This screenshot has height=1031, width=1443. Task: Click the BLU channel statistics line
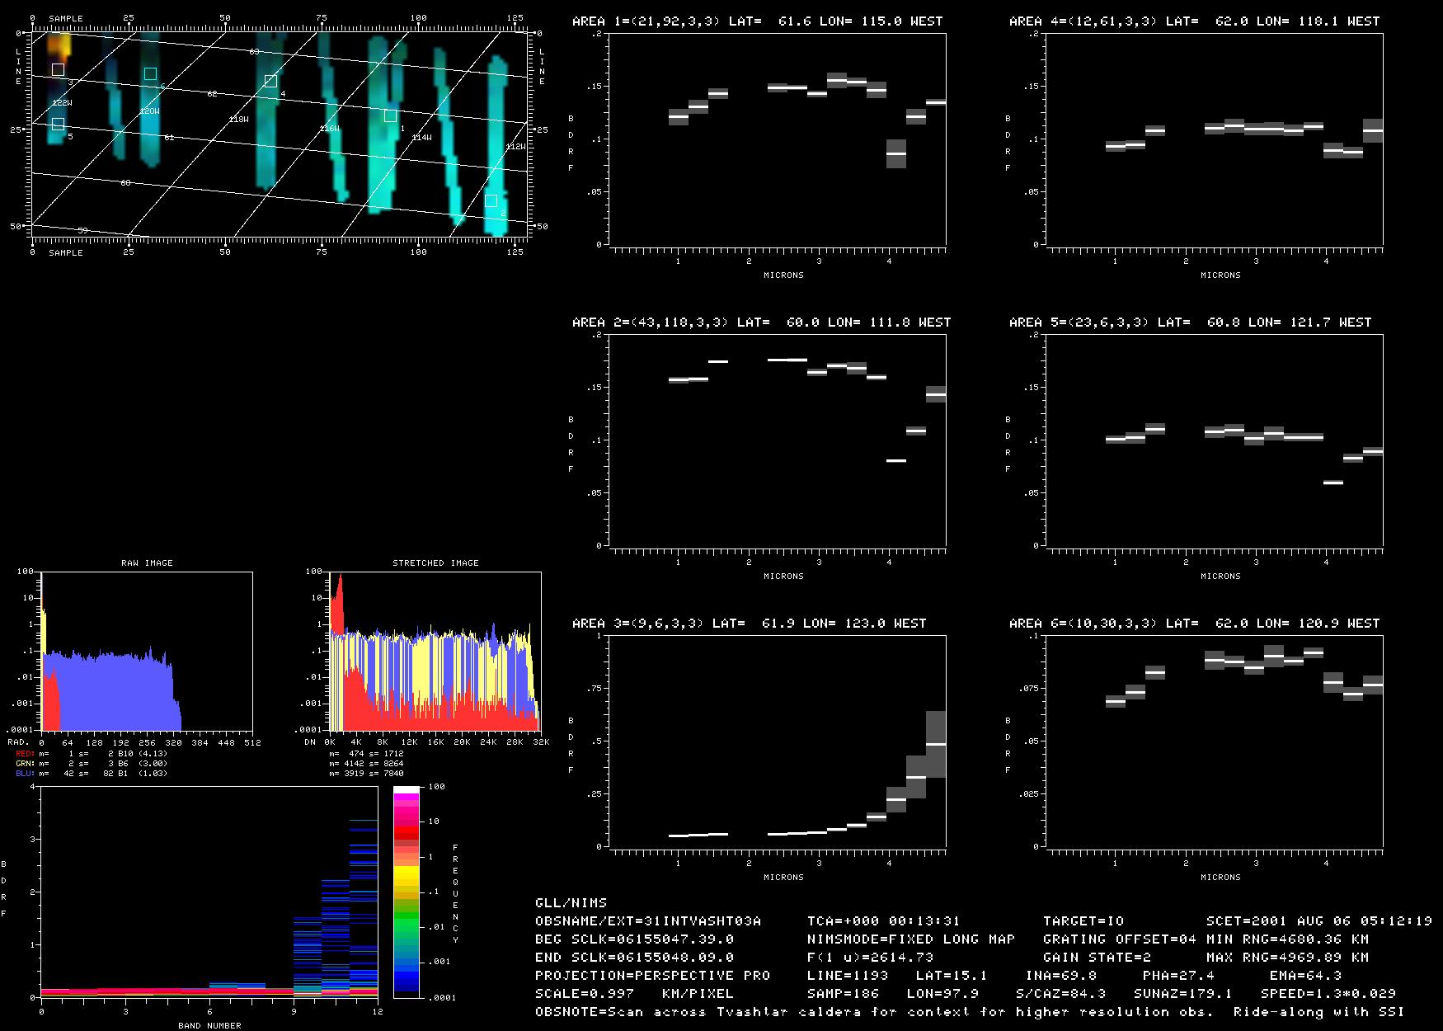pyautogui.click(x=92, y=774)
